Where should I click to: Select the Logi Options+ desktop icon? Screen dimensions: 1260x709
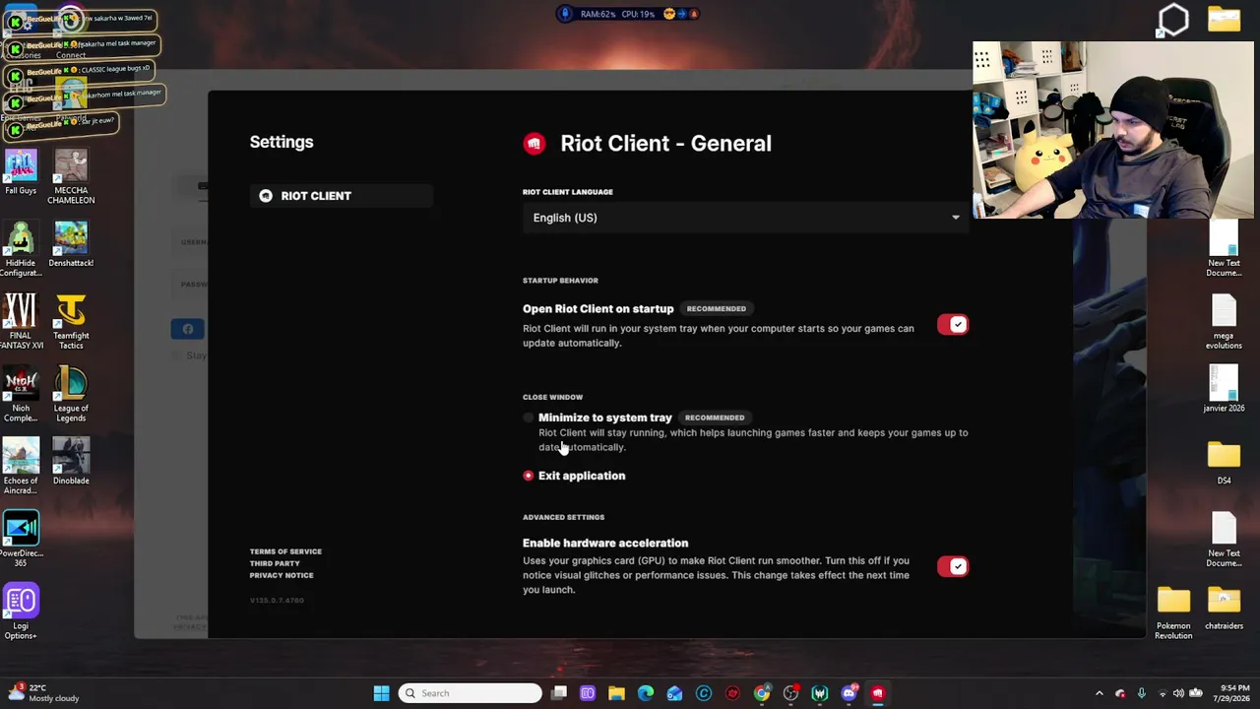pyautogui.click(x=21, y=612)
